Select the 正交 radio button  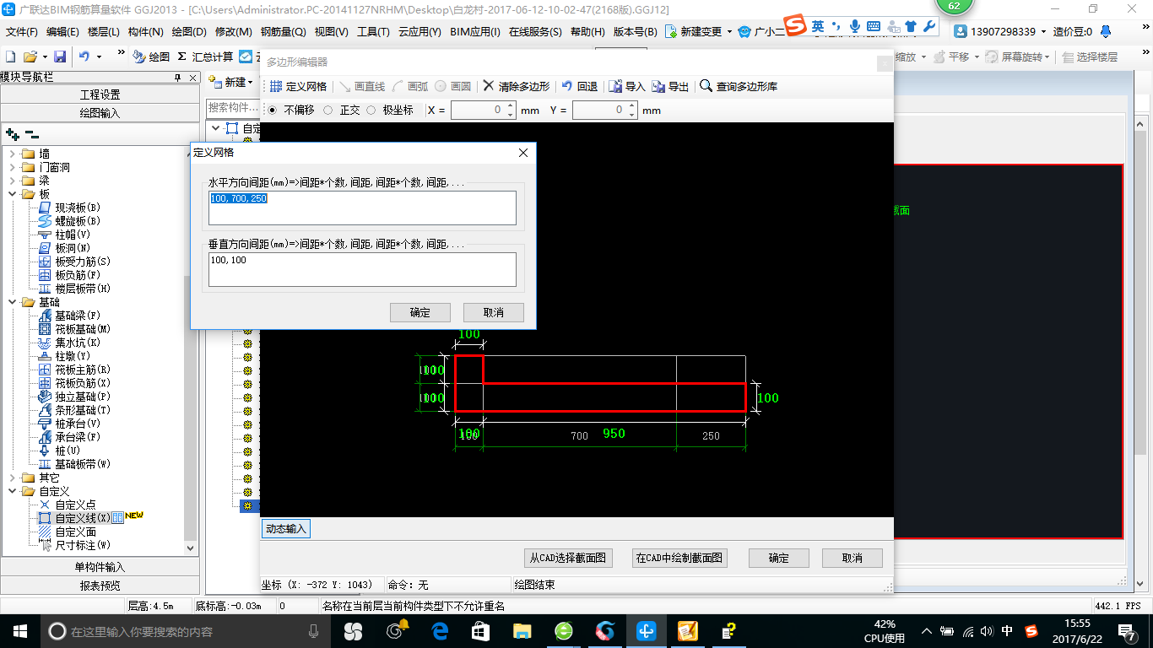(x=328, y=110)
